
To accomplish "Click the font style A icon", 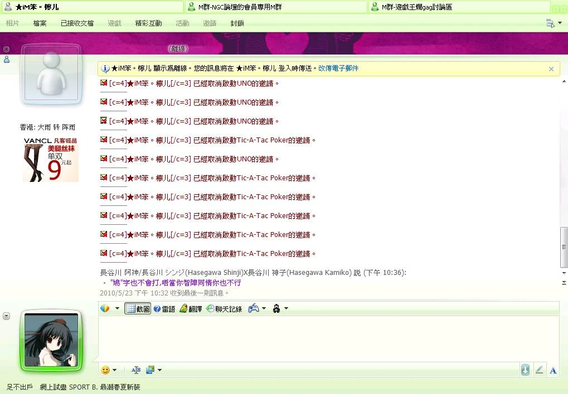I will point(553,370).
